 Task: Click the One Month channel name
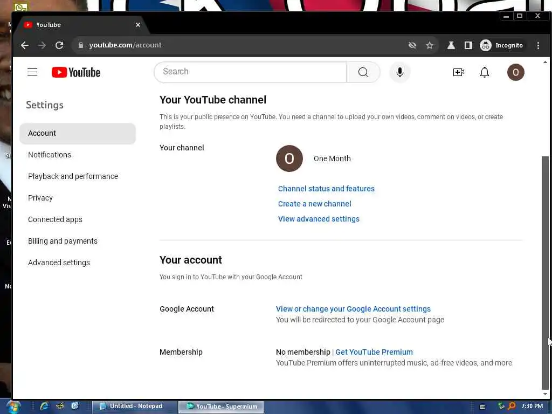click(332, 158)
